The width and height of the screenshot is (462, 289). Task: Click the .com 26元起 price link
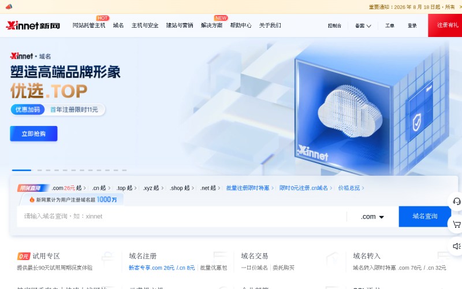pos(68,188)
